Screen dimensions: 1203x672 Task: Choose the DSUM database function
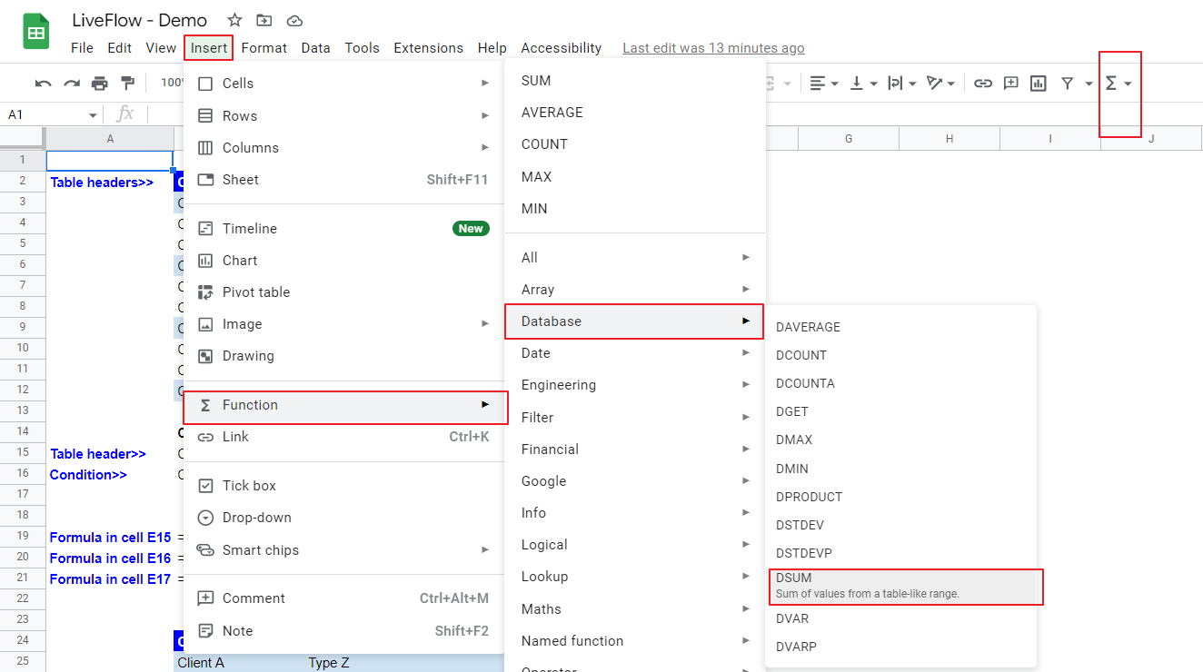point(905,586)
